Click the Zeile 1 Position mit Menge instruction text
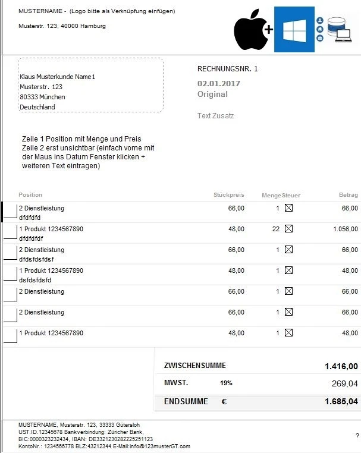The image size is (361, 453). click(81, 139)
